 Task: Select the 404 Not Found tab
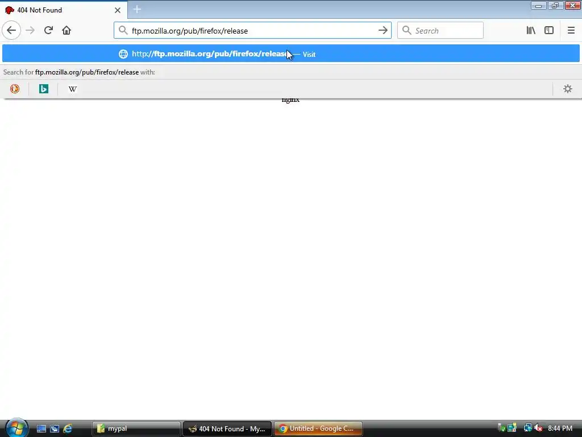click(x=64, y=10)
